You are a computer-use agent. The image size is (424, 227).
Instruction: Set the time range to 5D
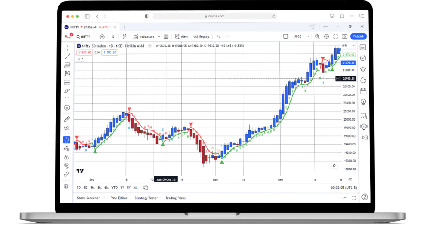[85, 188]
